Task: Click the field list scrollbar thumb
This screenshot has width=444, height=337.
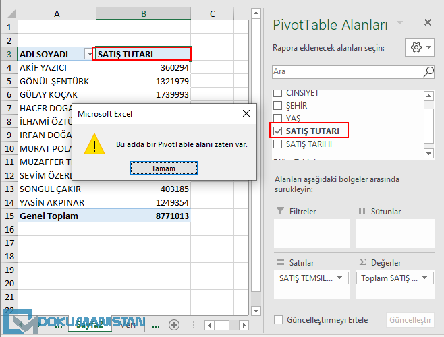Action: point(428,126)
